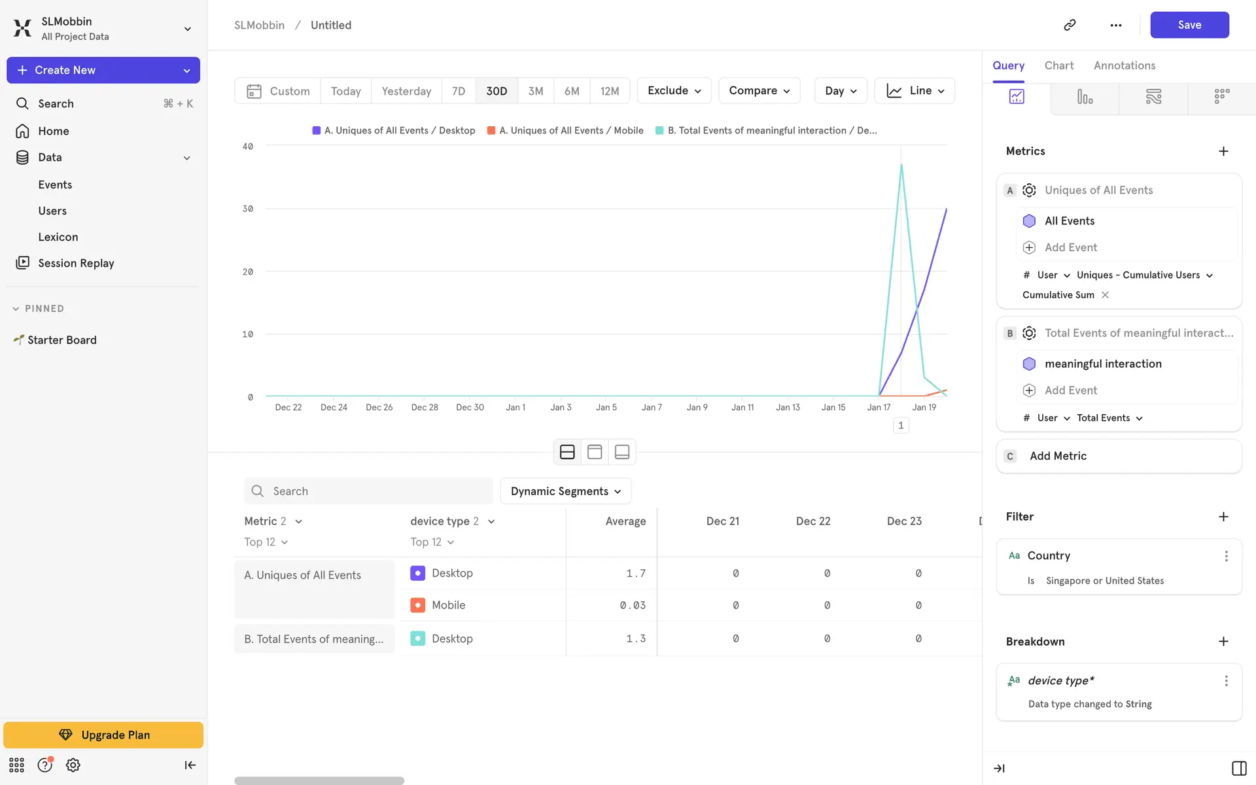The image size is (1256, 785).
Task: Select the 7D date range
Action: click(459, 91)
